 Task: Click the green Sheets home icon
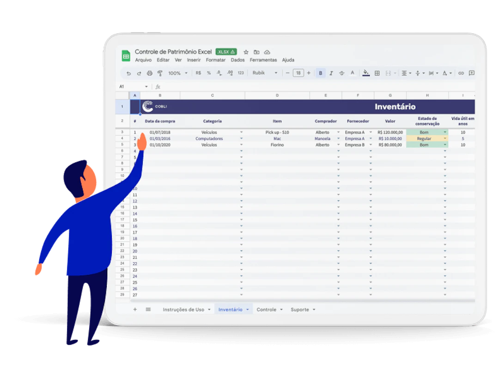pos(126,56)
